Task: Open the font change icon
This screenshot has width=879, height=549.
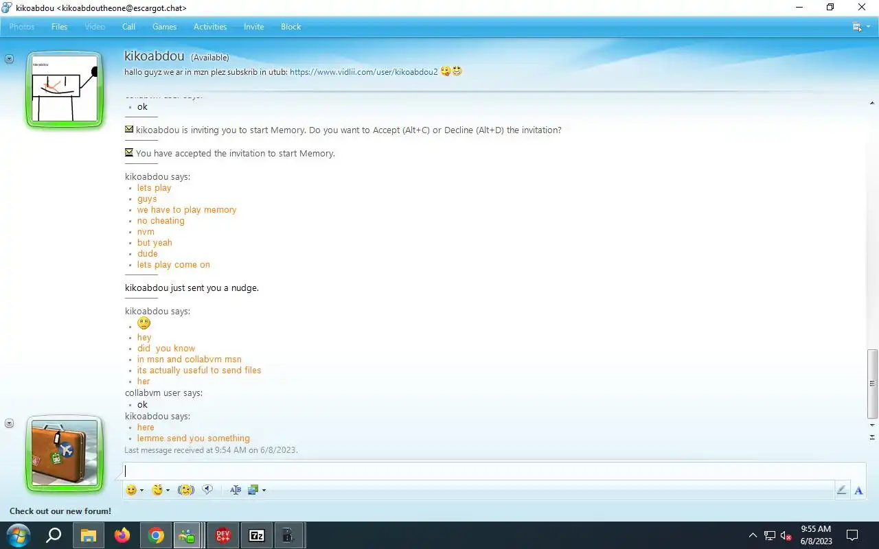Action: (236, 490)
